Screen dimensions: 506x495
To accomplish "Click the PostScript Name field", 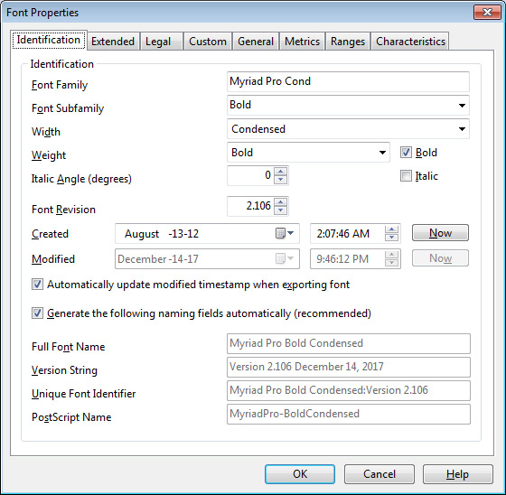I will pos(349,414).
